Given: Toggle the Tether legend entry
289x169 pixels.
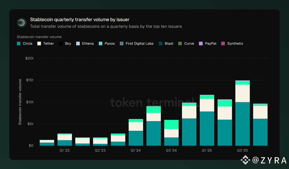Looking at the screenshot, I should [x=46, y=44].
